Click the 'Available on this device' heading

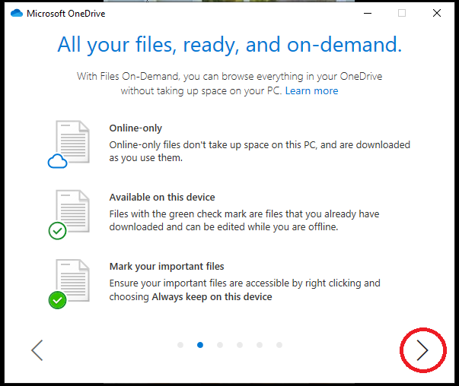pos(162,198)
